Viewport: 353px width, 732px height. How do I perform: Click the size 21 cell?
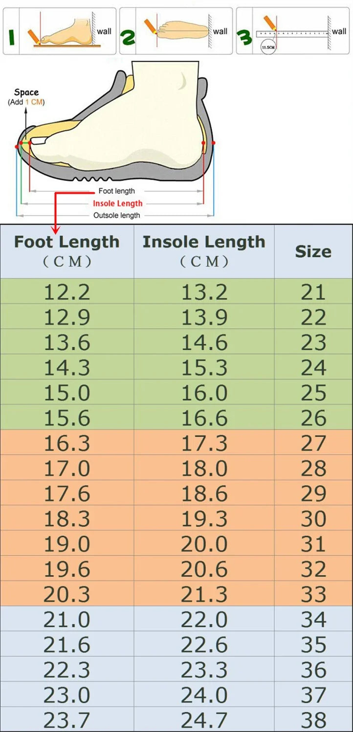click(313, 292)
